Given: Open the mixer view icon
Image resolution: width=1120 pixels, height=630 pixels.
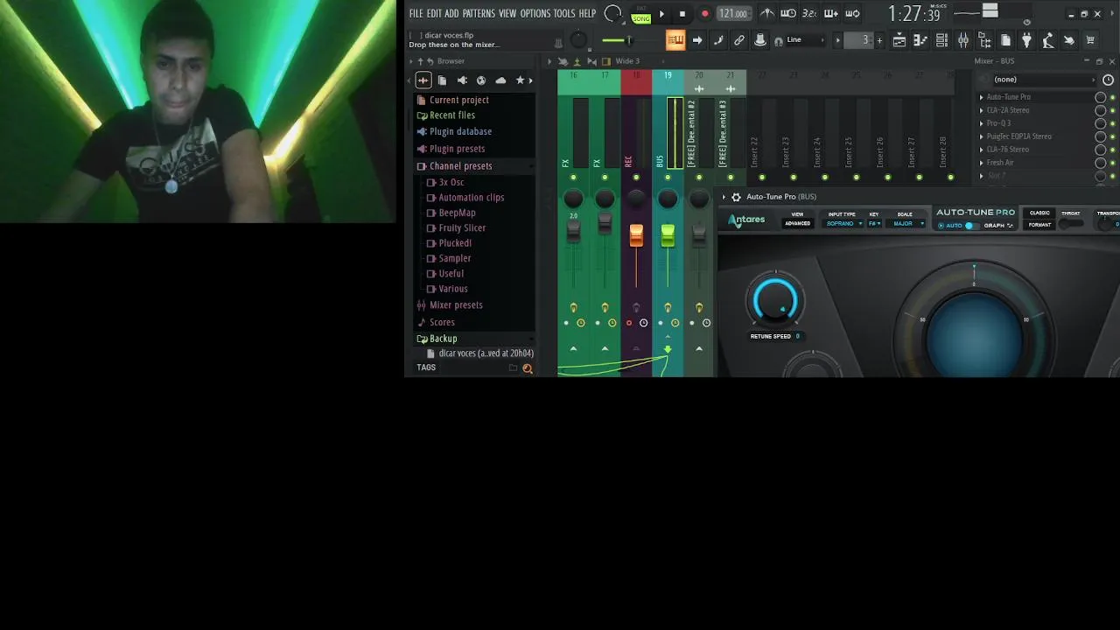Looking at the screenshot, I should pyautogui.click(x=963, y=40).
